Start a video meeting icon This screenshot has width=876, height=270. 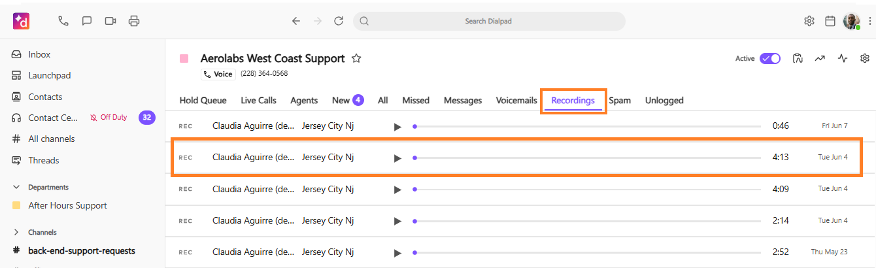tap(110, 21)
